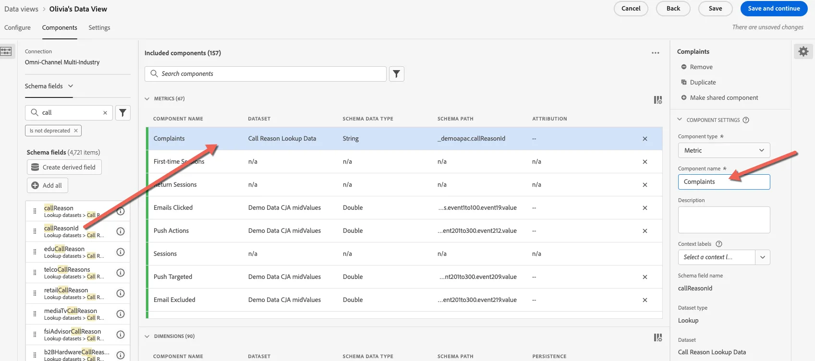Click info icon for eduCallReason field
The width and height of the screenshot is (815, 361).
[121, 252]
